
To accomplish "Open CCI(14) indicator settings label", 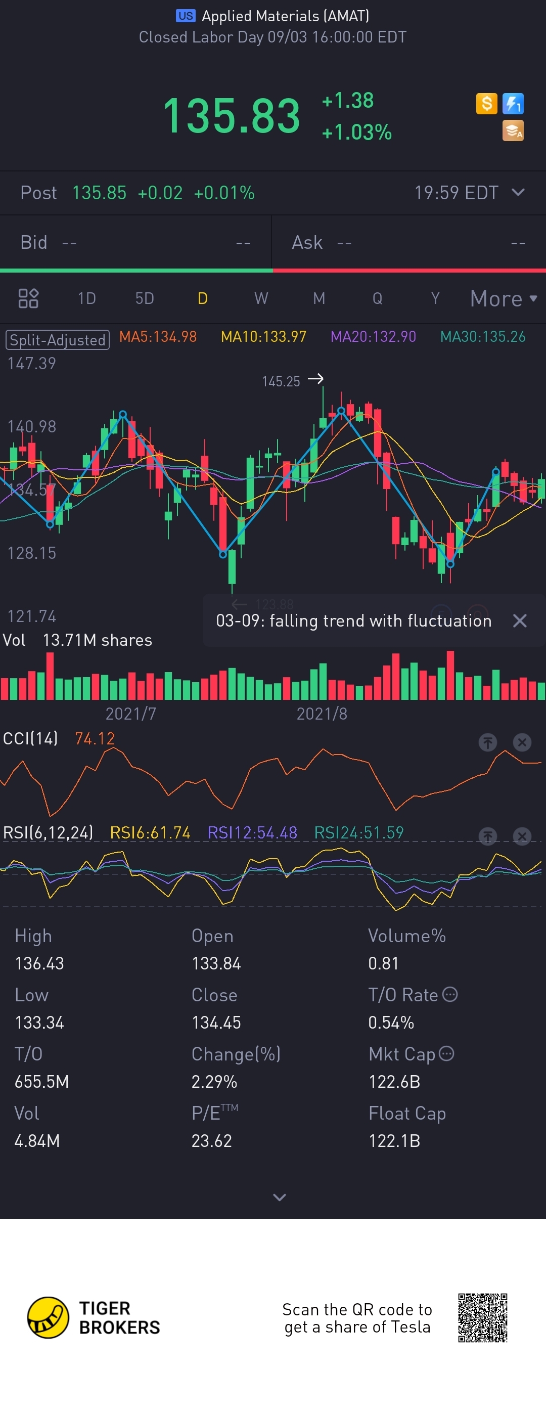I will tap(30, 738).
